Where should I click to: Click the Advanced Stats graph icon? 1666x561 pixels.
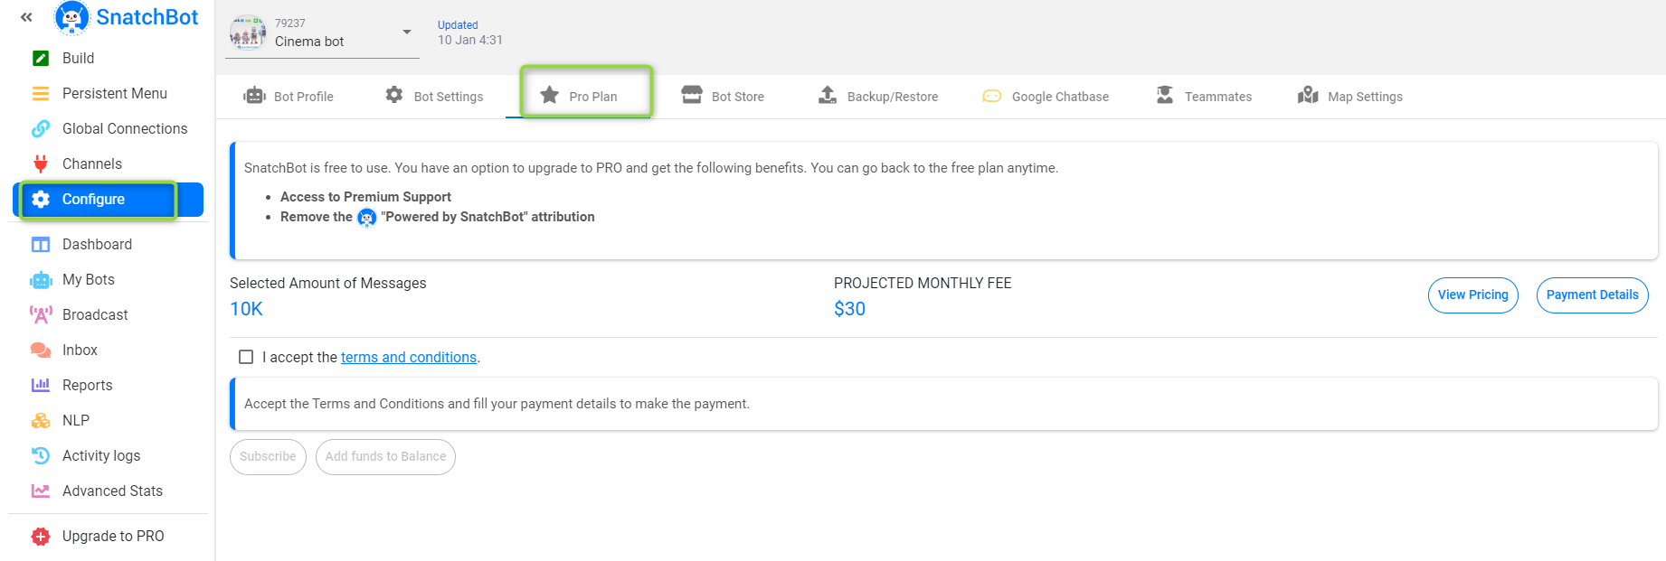41,491
